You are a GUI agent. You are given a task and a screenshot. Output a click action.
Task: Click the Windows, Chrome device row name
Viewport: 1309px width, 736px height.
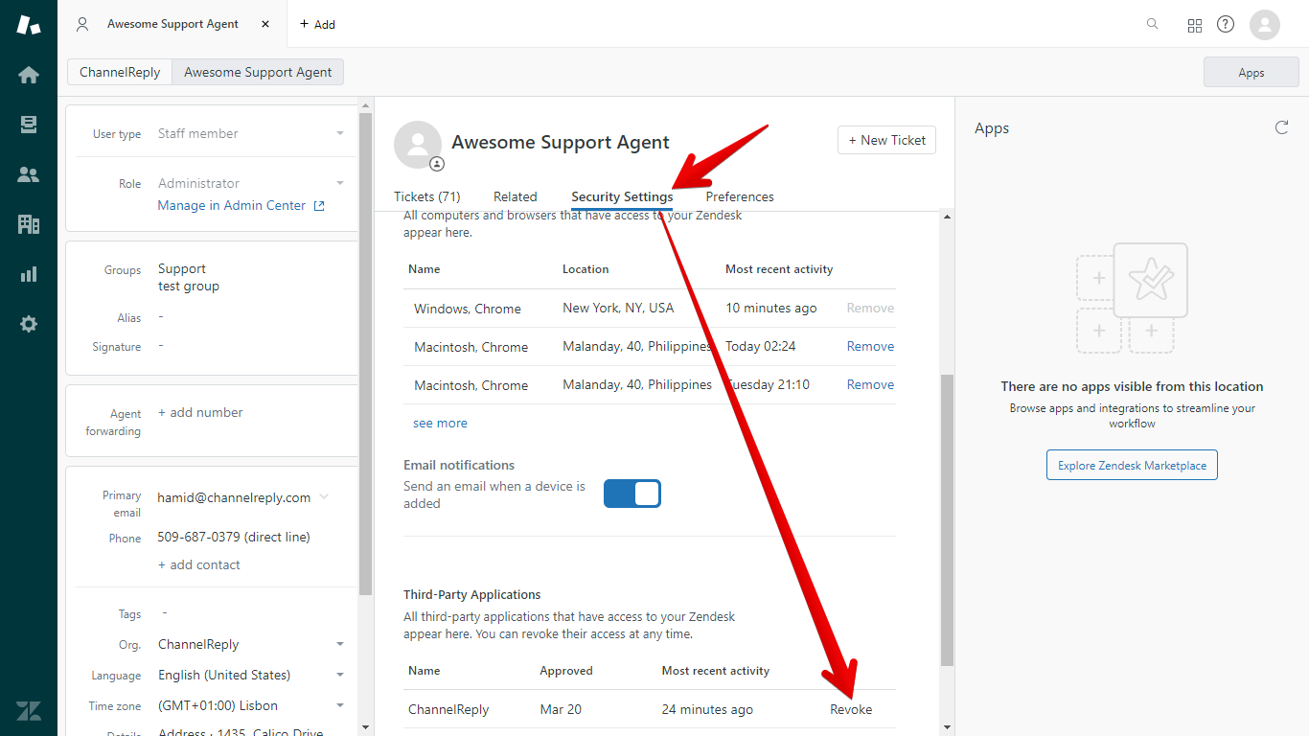(x=468, y=309)
